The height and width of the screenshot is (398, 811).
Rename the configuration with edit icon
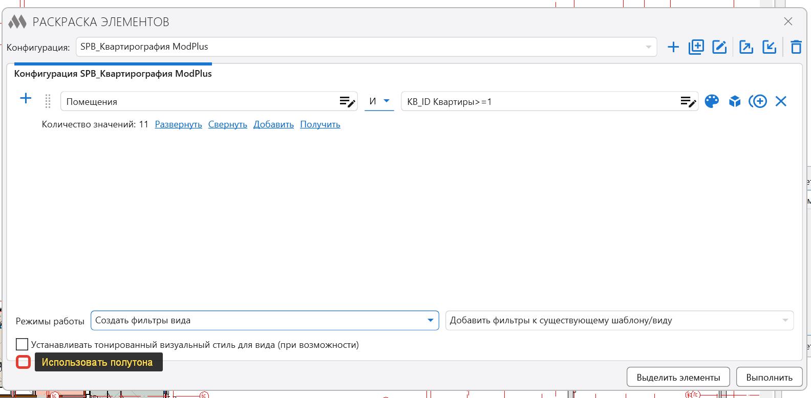click(x=719, y=47)
